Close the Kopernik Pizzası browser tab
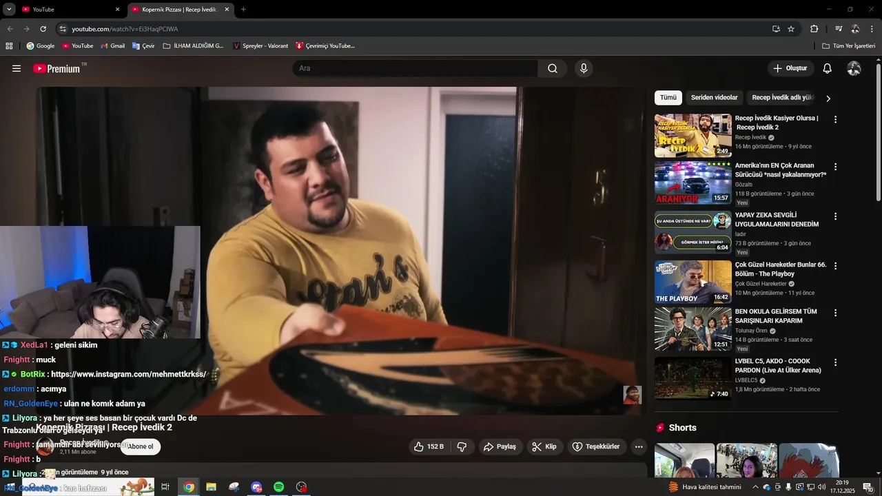This screenshot has height=496, width=882. [227, 10]
